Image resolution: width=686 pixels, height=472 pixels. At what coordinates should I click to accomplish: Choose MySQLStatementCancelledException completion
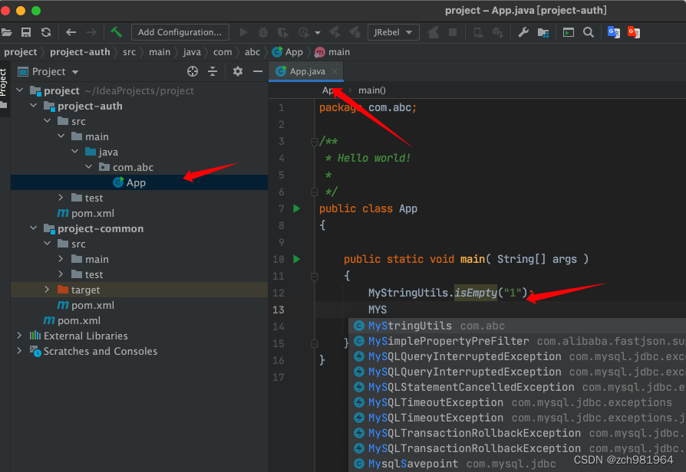[x=517, y=387]
